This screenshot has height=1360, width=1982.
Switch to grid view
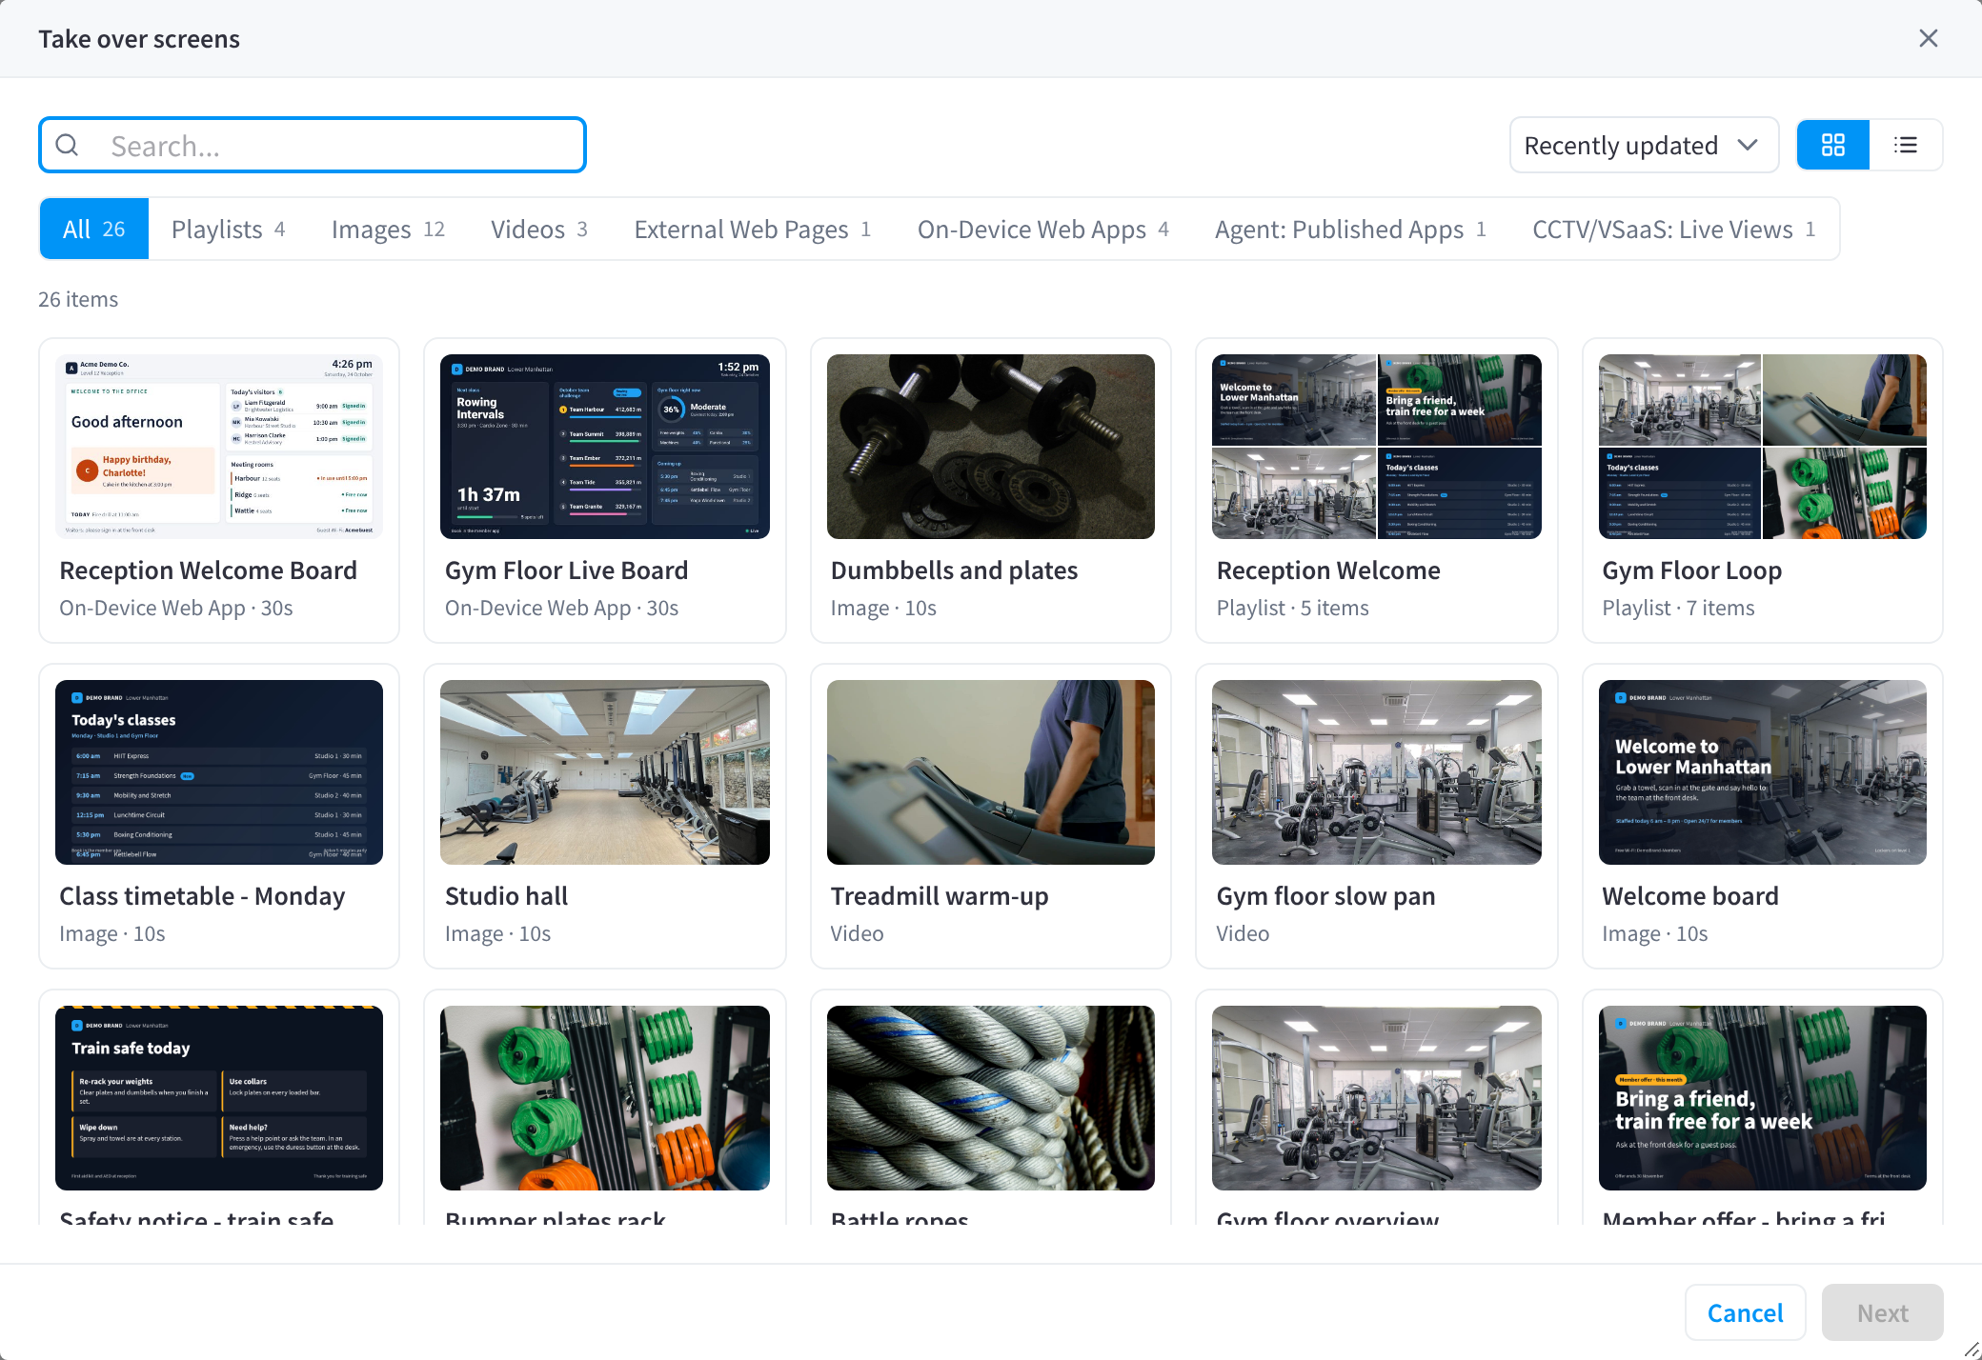click(x=1832, y=145)
